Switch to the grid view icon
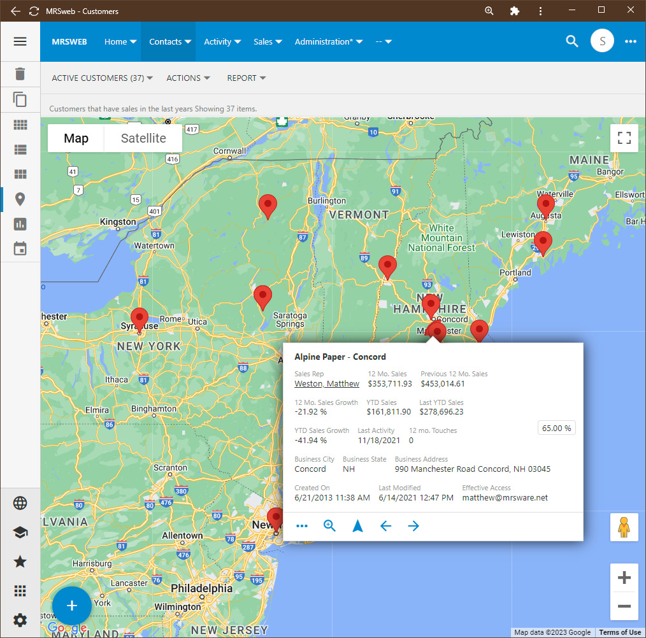Image resolution: width=646 pixels, height=638 pixels. point(20,124)
